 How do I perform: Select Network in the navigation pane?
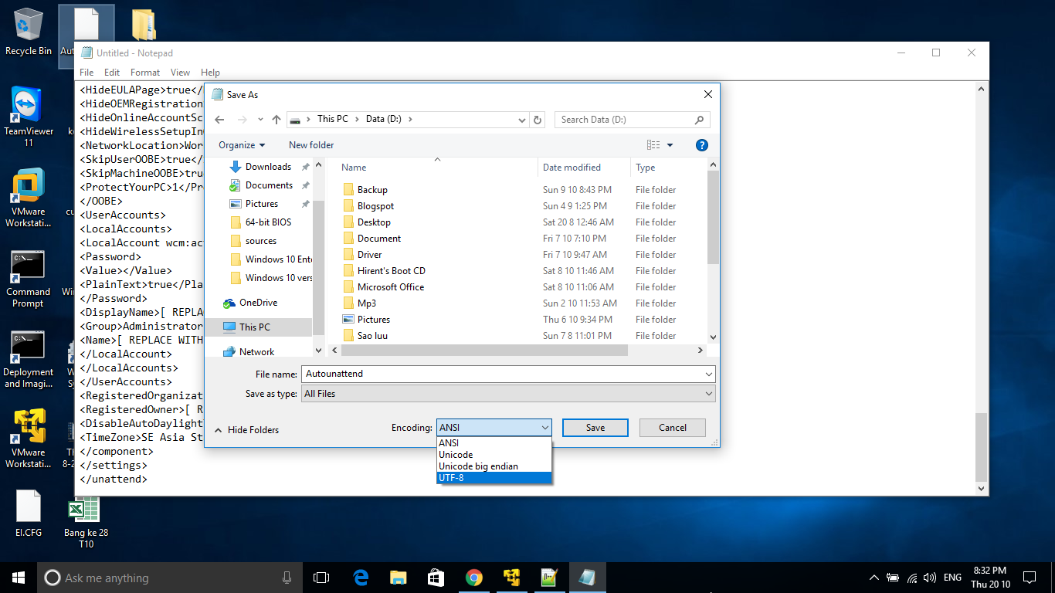coord(256,352)
